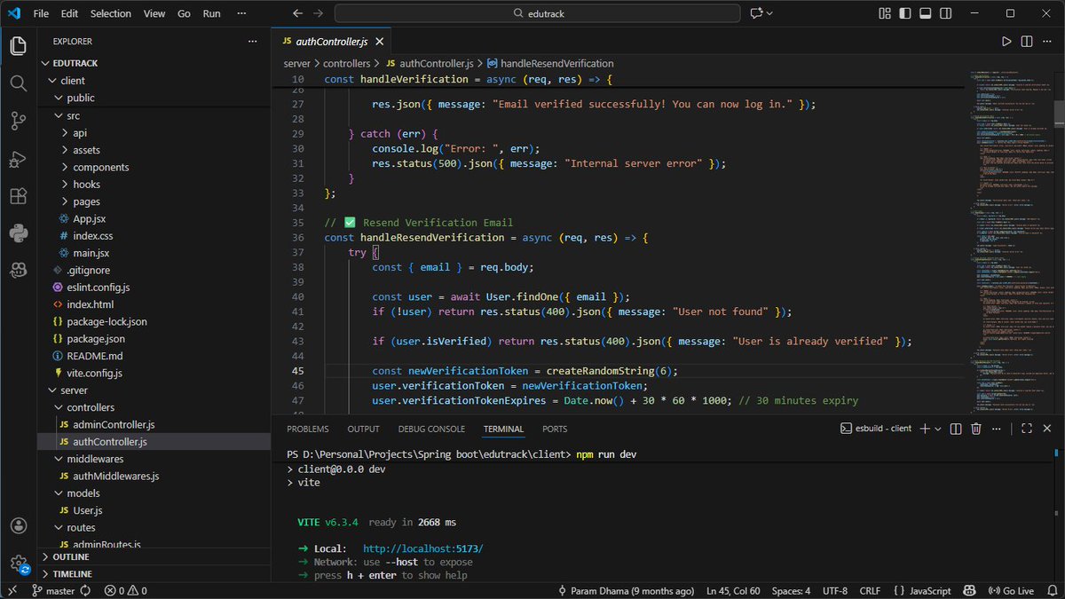The height and width of the screenshot is (599, 1065).
Task: Open the Selection menu
Action: tap(111, 13)
